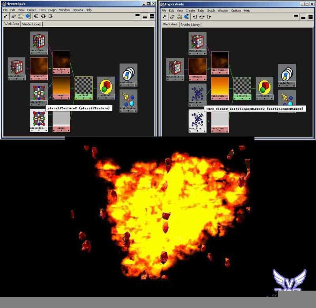The height and width of the screenshot is (308, 316).
Task: Show bottom tabs only in left Hypershade
Action: (x=145, y=17)
